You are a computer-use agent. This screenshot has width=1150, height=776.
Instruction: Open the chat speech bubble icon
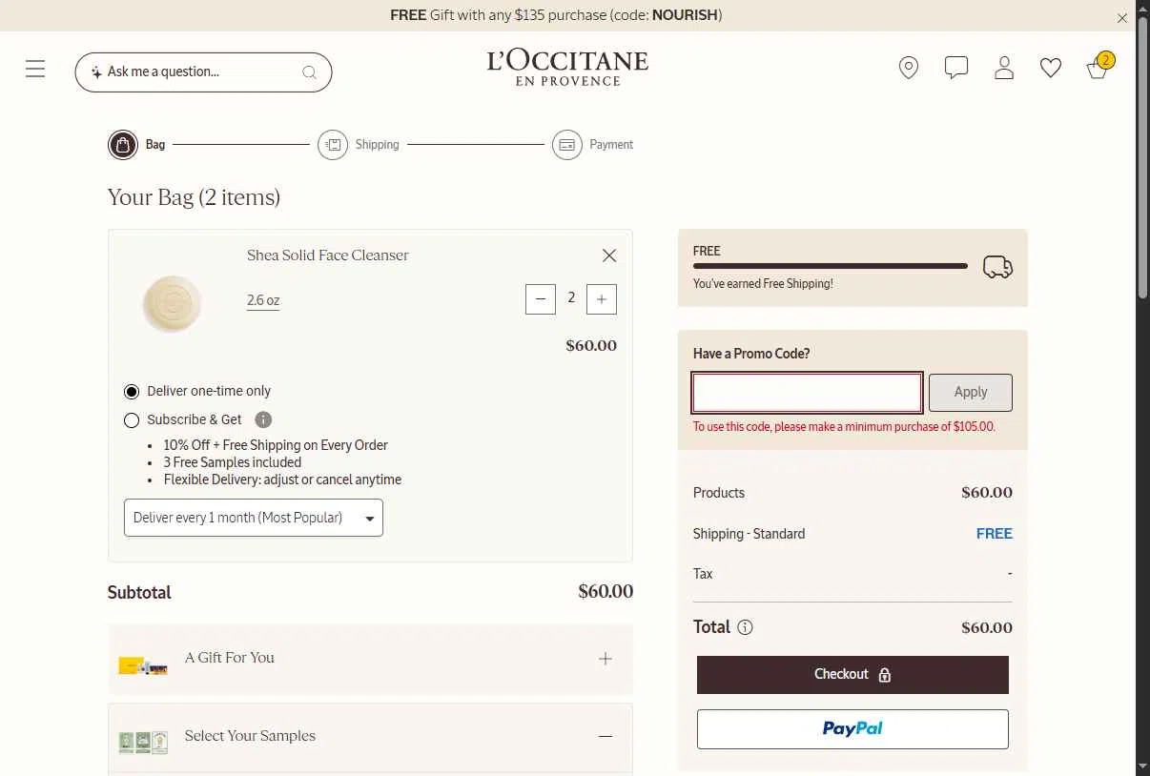956,68
